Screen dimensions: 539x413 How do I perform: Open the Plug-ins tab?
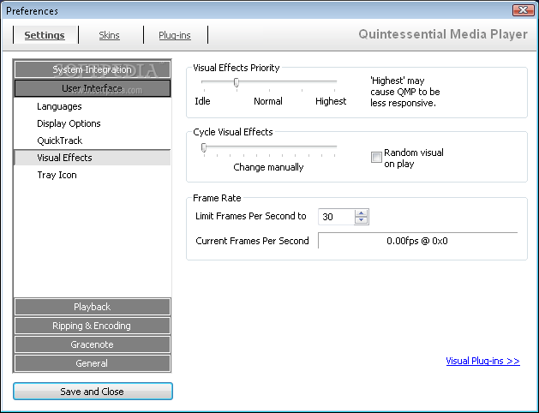click(x=175, y=35)
